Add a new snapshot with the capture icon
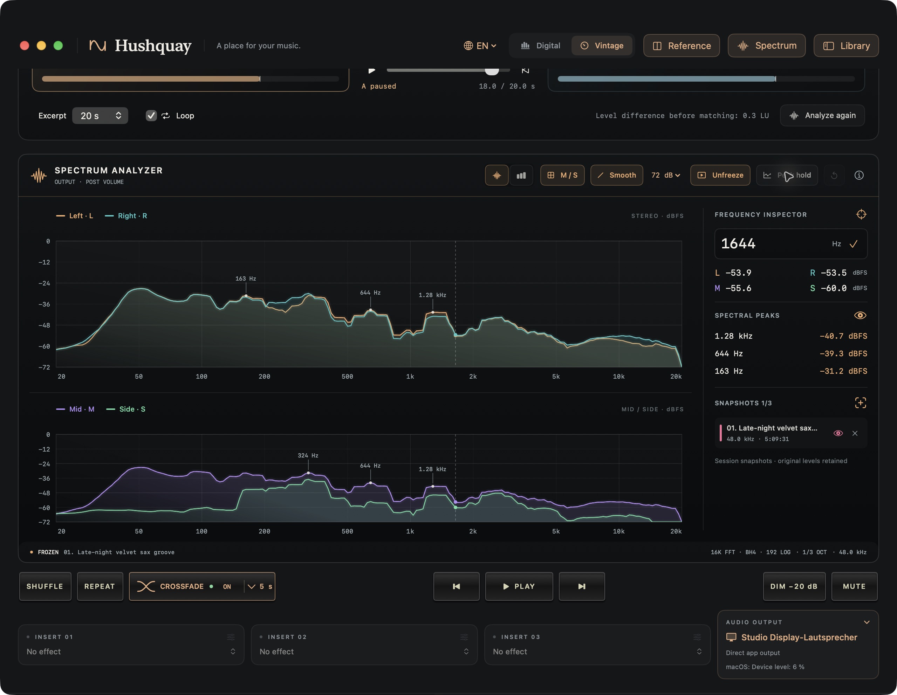The width and height of the screenshot is (897, 695). click(x=861, y=403)
